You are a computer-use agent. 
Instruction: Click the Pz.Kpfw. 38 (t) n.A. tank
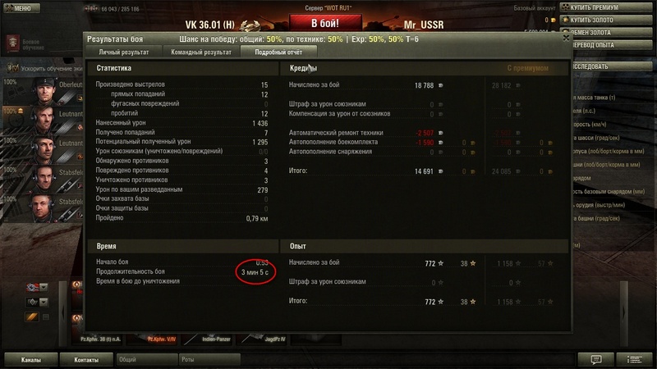pos(100,339)
